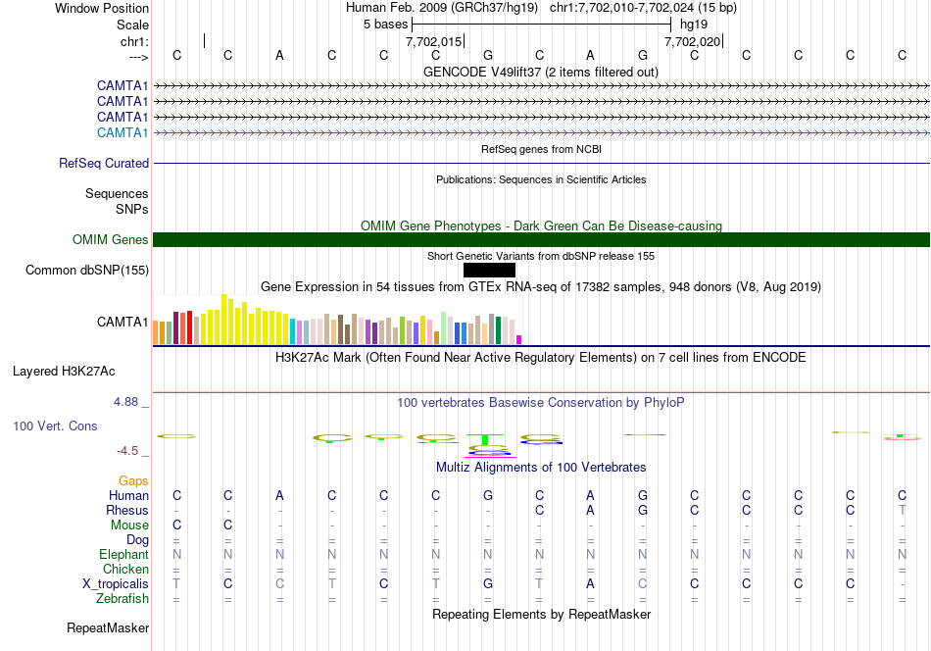This screenshot has height=651, width=931.
Task: Click the green T conservation logo peak
Action: tap(485, 439)
